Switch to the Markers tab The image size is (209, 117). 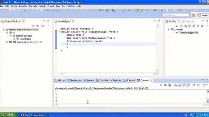(x=60, y=80)
